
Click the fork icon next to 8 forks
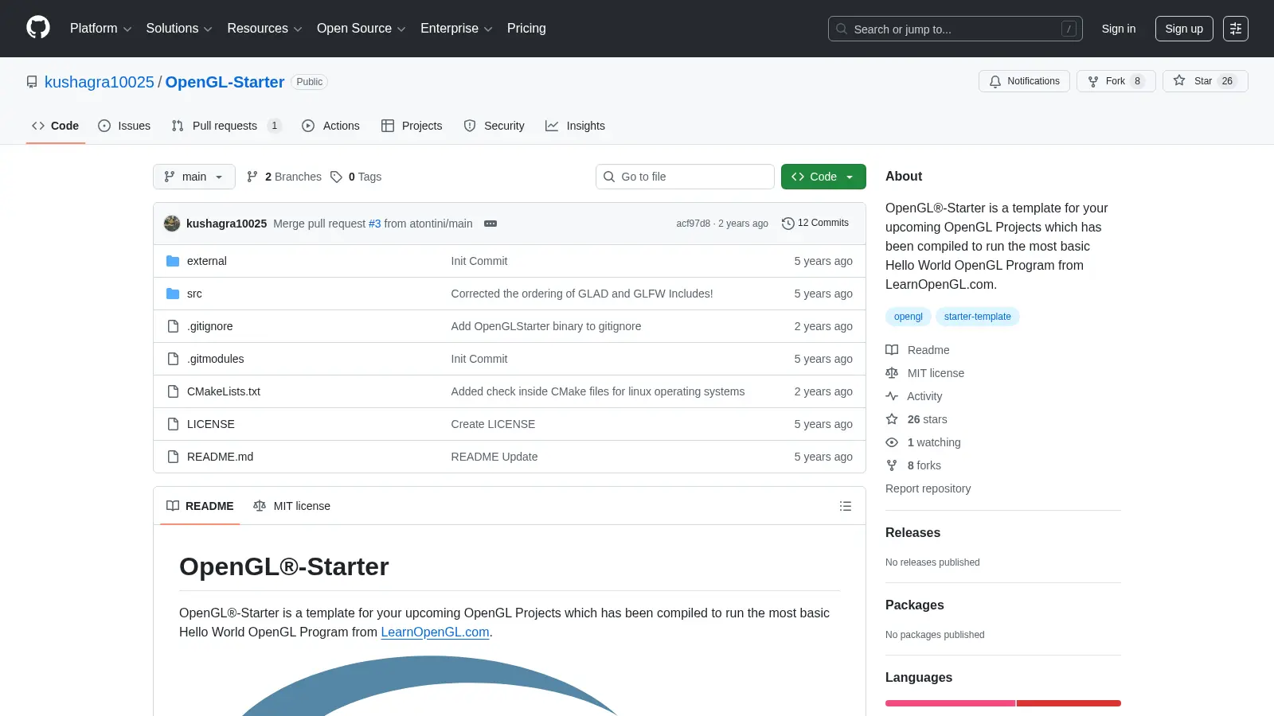892,465
